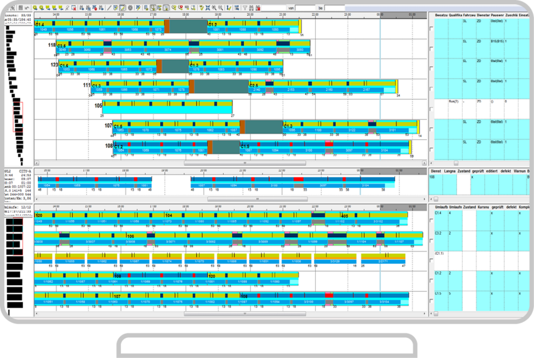
Task: Toggle the checkbox beside the Ros(?) row
Action: (x=431, y=110)
